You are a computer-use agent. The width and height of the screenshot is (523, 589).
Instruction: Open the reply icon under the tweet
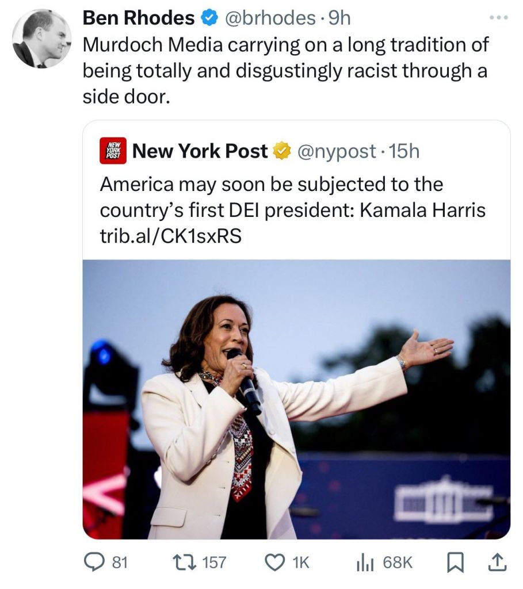(x=95, y=562)
